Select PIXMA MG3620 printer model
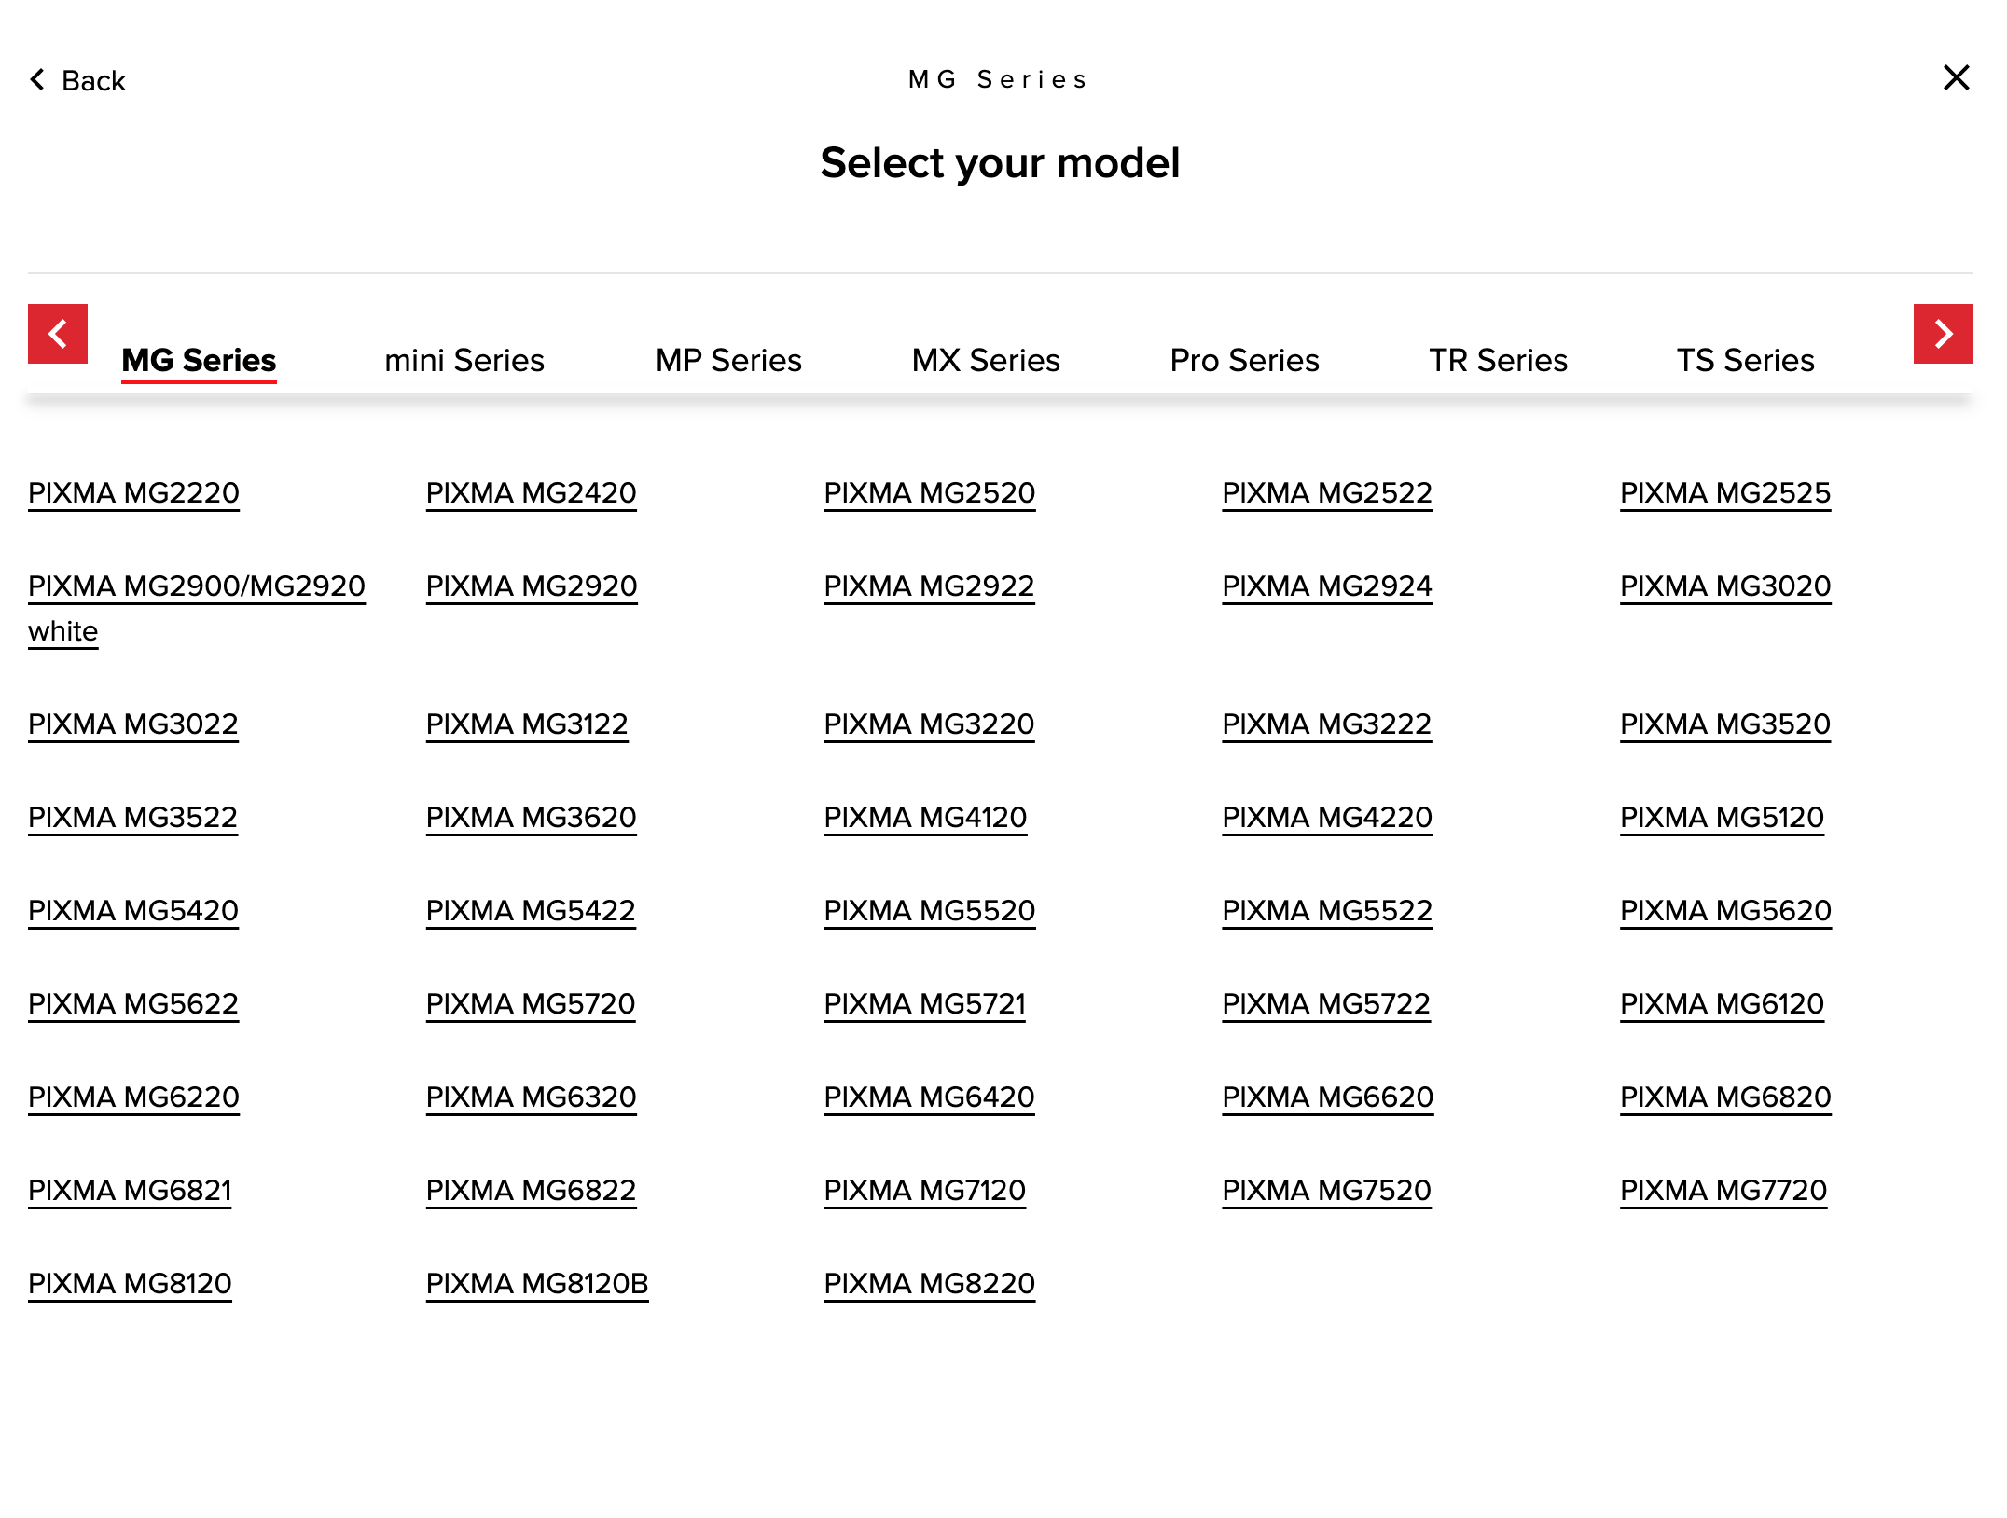2007x1518 pixels. 531,817
